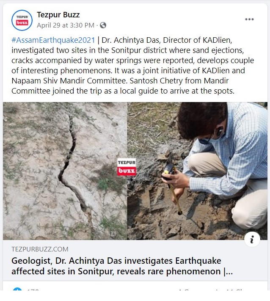The width and height of the screenshot is (270, 301).
Task: Open the three-dot post options menu
Action: (249, 19)
